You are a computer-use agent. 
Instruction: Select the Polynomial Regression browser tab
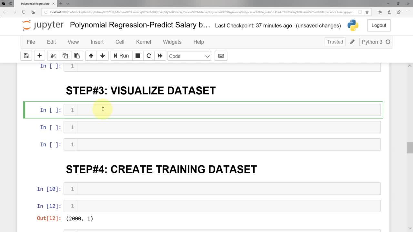(35, 4)
